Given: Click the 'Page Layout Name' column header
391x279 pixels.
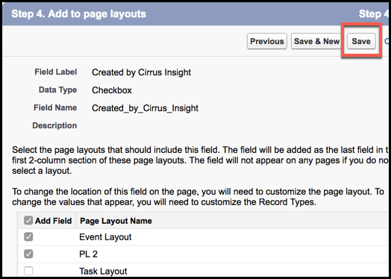Looking at the screenshot, I should point(116,221).
